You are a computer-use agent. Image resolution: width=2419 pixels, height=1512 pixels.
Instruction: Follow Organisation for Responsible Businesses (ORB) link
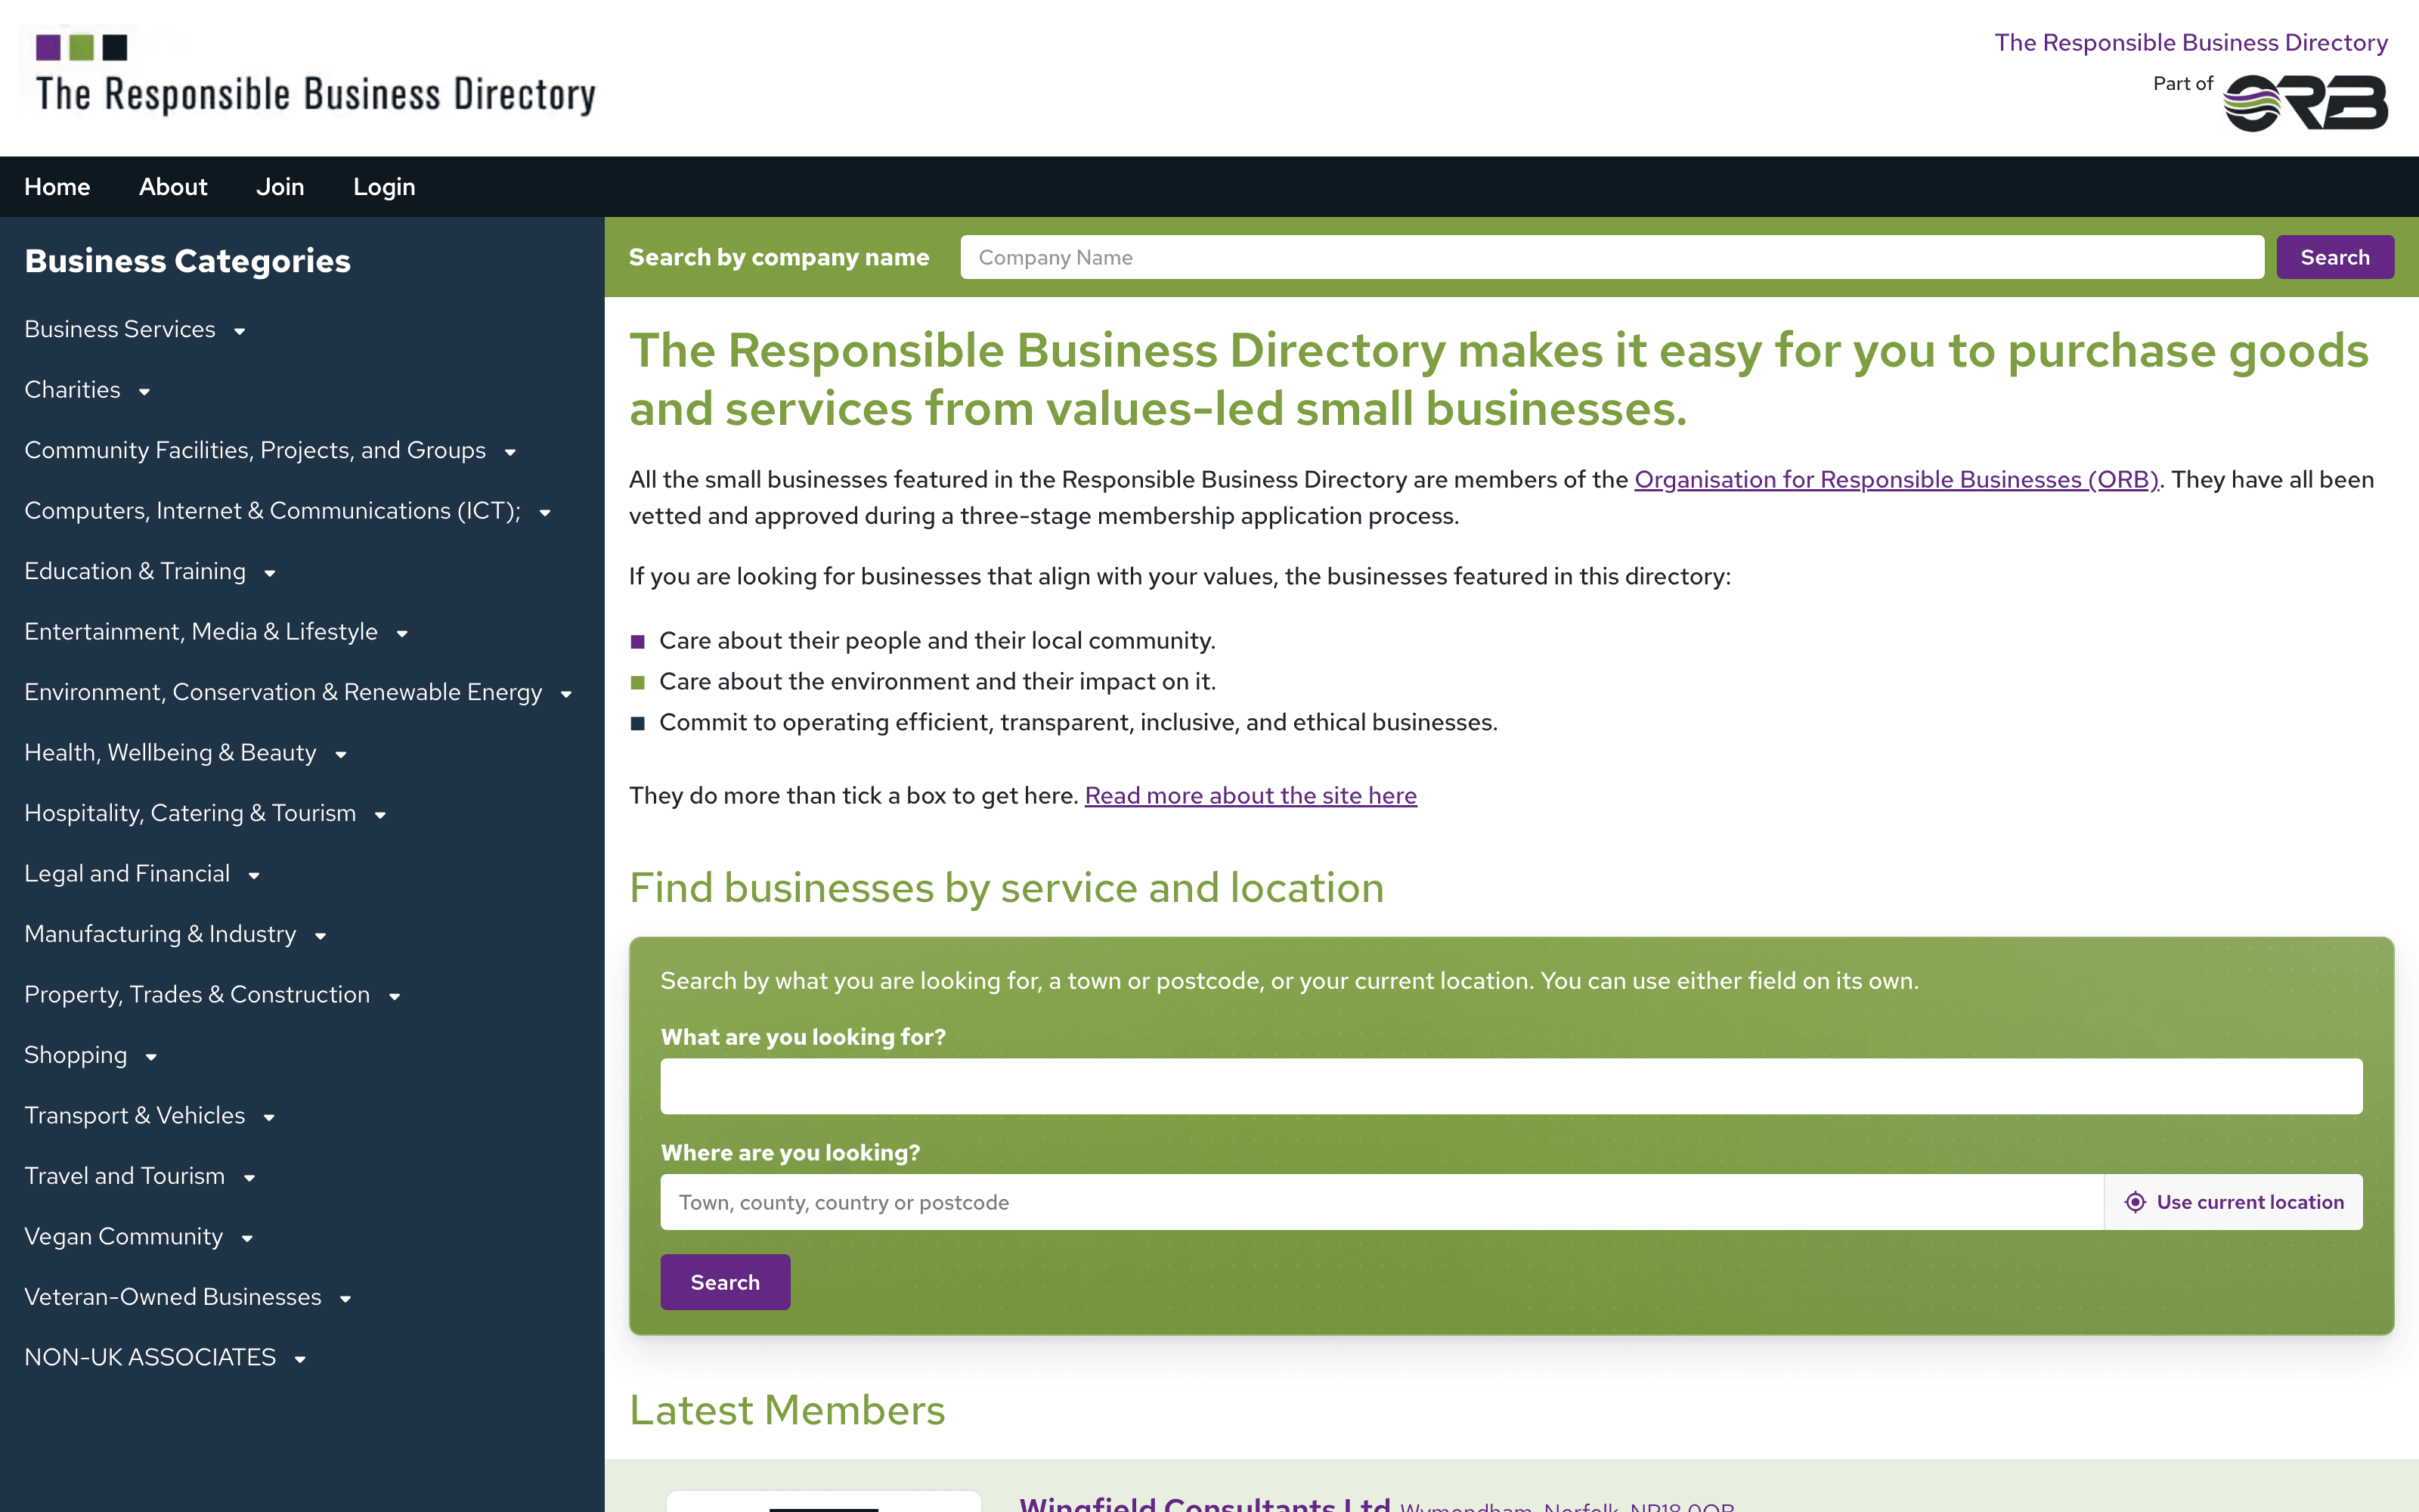(1896, 480)
